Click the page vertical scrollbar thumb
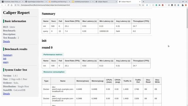 (x=187, y=18)
